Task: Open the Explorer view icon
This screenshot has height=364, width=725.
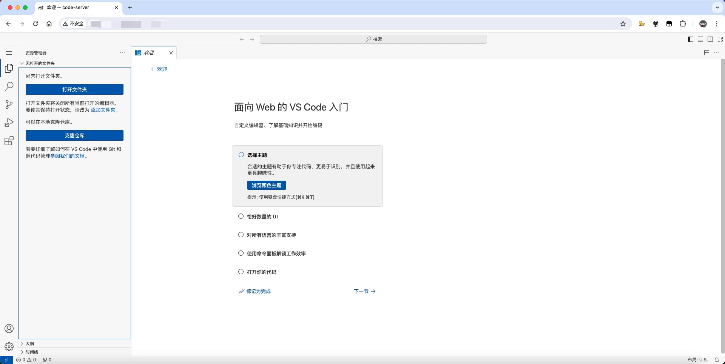Action: 9,68
